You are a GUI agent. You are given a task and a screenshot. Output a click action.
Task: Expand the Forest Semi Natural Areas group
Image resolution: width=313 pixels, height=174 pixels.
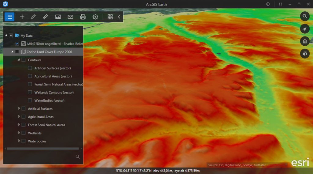tap(19, 125)
